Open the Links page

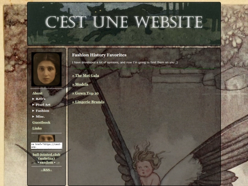click(x=37, y=128)
